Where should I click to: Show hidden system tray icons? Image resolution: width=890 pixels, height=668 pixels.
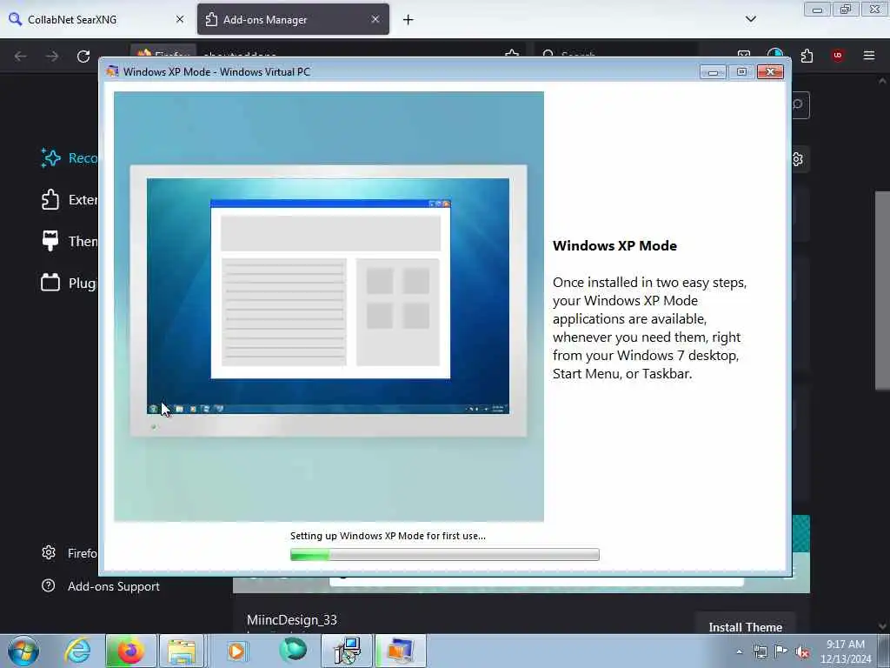pyautogui.click(x=739, y=651)
